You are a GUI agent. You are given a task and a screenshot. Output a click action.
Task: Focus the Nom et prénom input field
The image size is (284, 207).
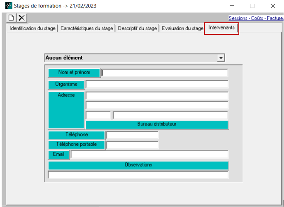tap(165, 73)
